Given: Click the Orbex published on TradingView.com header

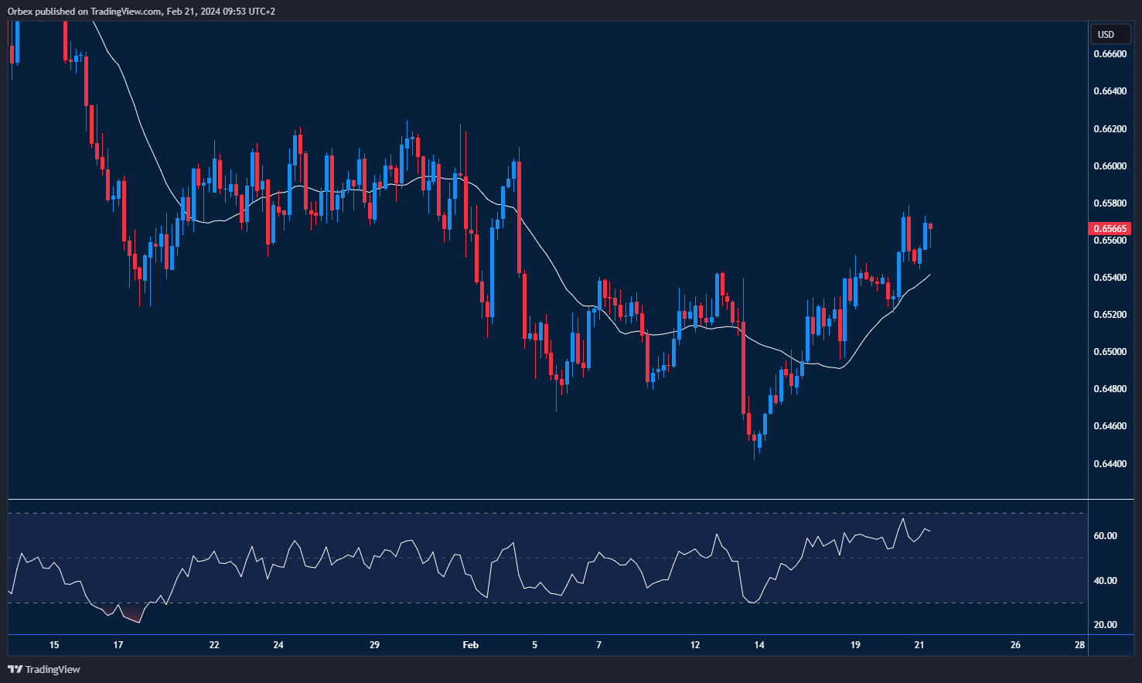Looking at the screenshot, I should click(141, 11).
